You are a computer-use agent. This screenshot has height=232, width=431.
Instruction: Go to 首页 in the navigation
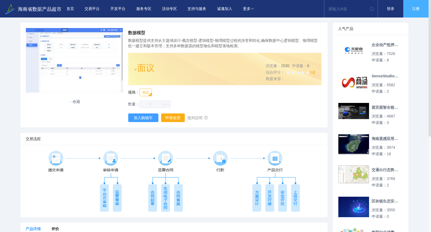(x=70, y=9)
